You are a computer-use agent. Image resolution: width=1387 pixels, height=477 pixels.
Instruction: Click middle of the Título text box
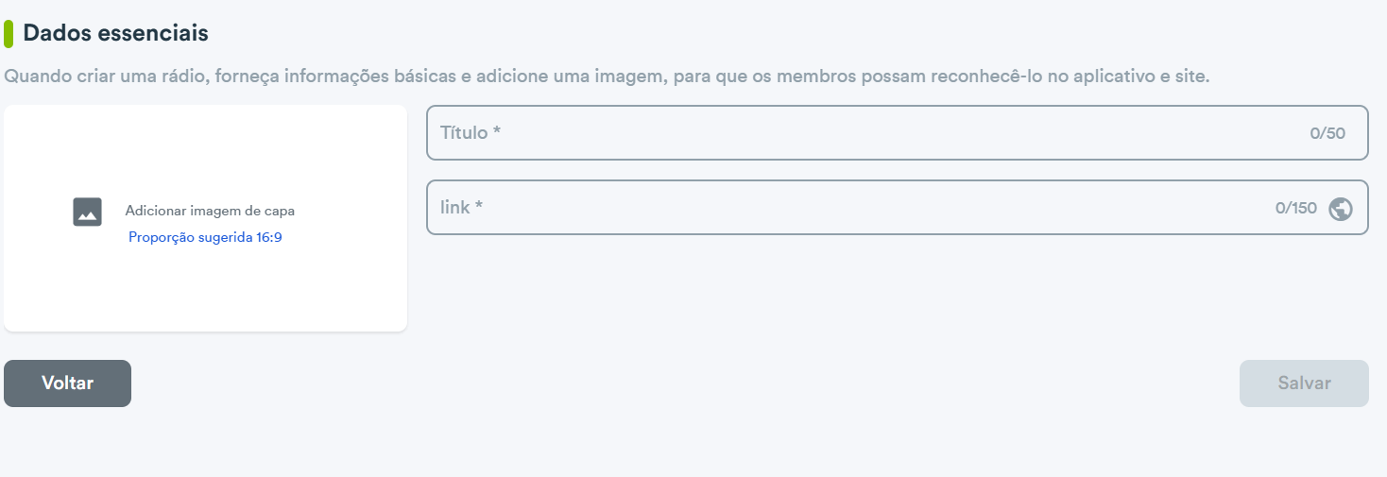coord(898,133)
